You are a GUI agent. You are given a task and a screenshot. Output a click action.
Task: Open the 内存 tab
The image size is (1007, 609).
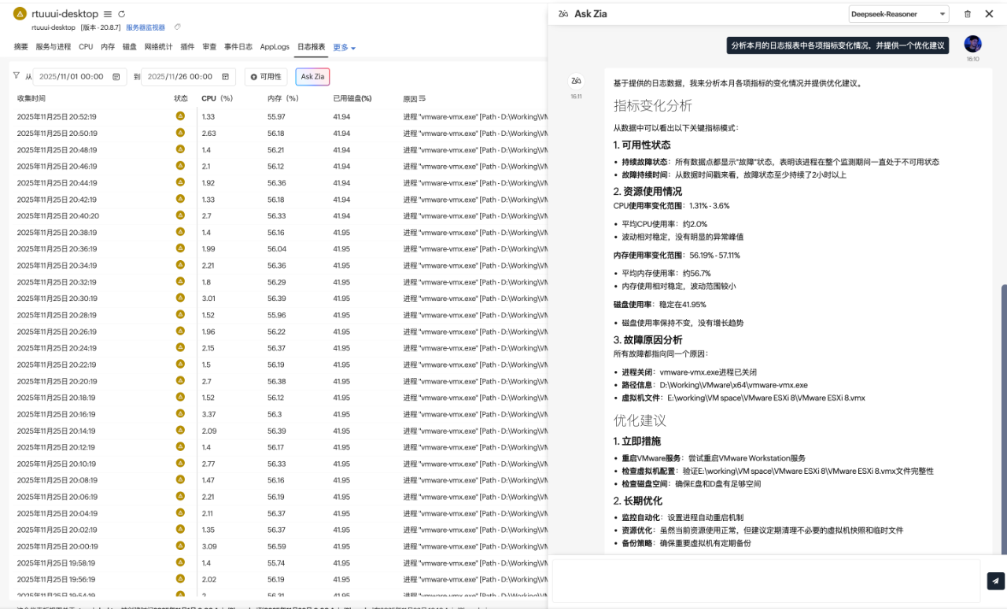[x=108, y=47]
